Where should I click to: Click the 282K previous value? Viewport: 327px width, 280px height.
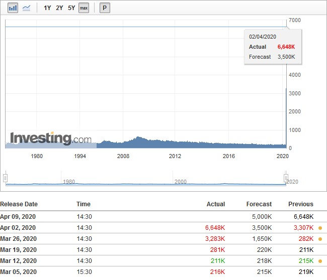[306, 239]
